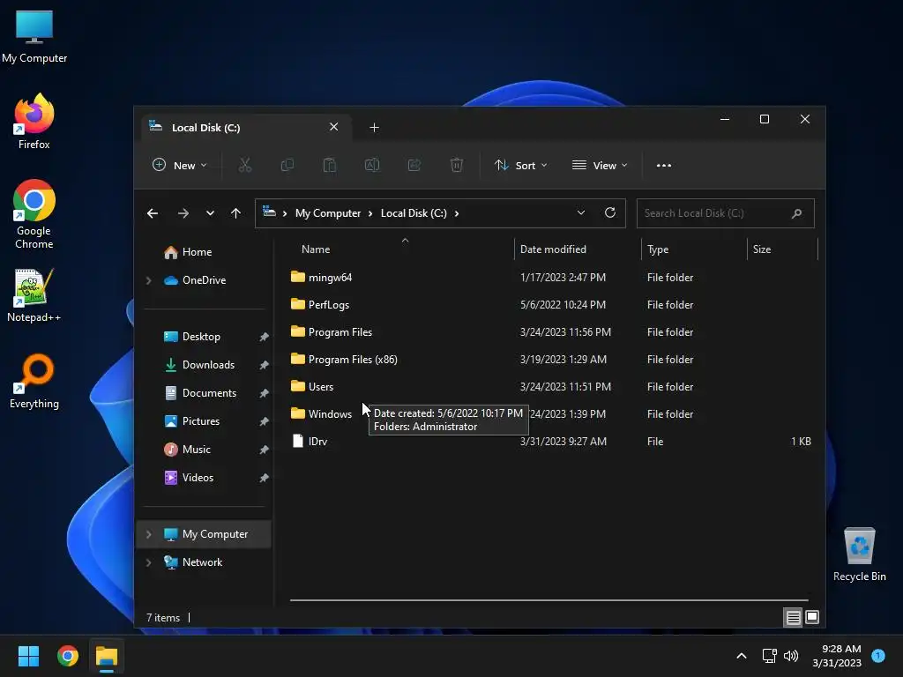Click the Cut scissors icon in toolbar
This screenshot has height=677, width=903.
pos(245,165)
